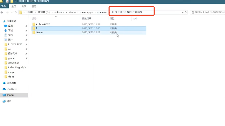The image size is (225, 126).
Task: Navigate to software breadcrumb folder
Action: pyautogui.click(x=59, y=12)
